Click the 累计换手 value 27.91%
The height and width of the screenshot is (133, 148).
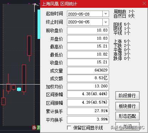tap(88, 111)
